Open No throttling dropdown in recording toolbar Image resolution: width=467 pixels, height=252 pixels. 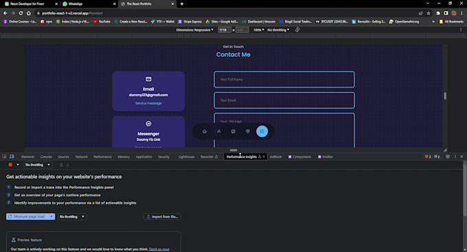tap(38, 165)
